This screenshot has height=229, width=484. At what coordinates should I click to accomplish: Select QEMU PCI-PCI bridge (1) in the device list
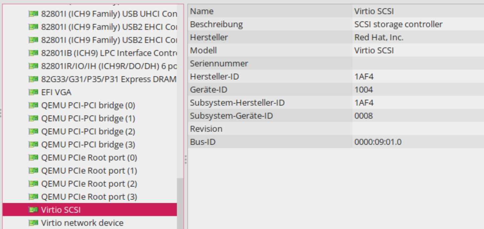[88, 119]
